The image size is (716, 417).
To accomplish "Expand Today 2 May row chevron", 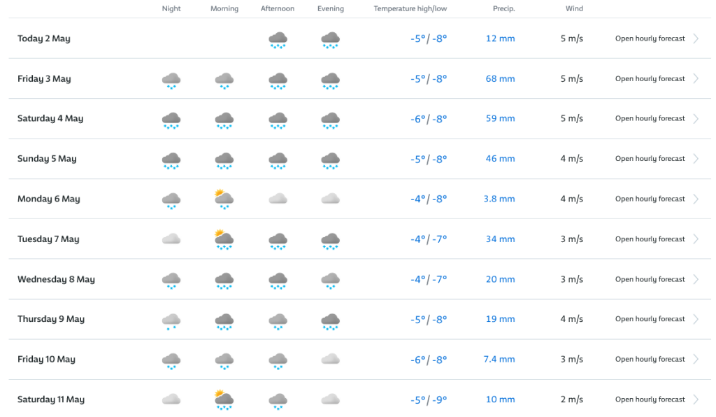I will pos(696,38).
